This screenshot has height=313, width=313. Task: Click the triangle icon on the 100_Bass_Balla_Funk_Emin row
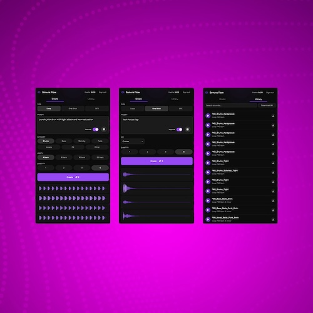point(273,210)
